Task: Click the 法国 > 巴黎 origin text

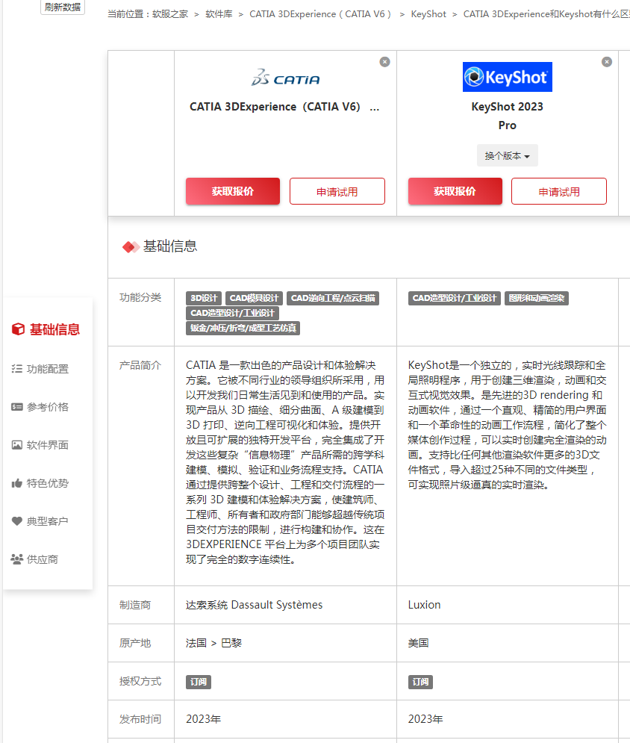Action: coord(213,643)
